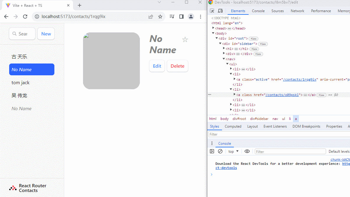350x197 pixels.
Task: Switch to the Network tab
Action: tap(297, 11)
